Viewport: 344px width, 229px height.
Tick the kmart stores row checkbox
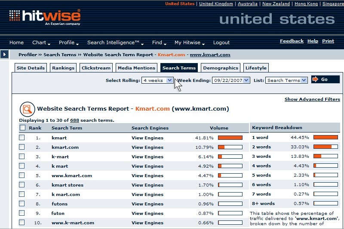tap(21, 184)
